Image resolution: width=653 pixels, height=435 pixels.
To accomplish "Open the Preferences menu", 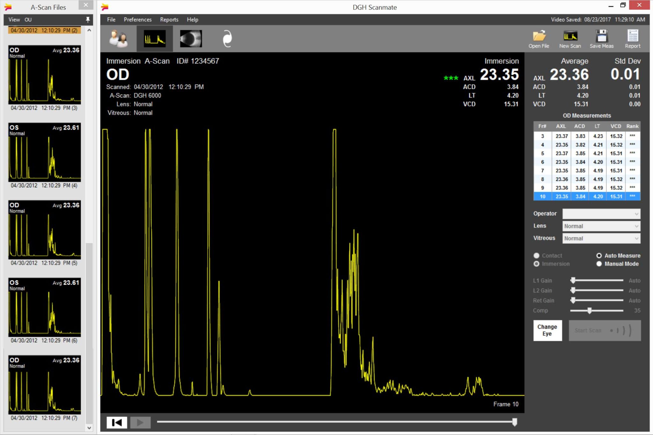I will [x=137, y=20].
